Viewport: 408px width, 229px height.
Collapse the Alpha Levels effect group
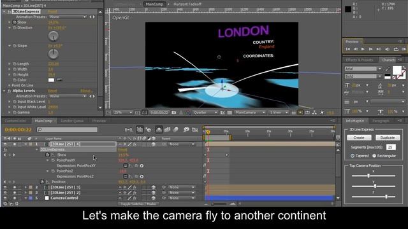(x=4, y=90)
